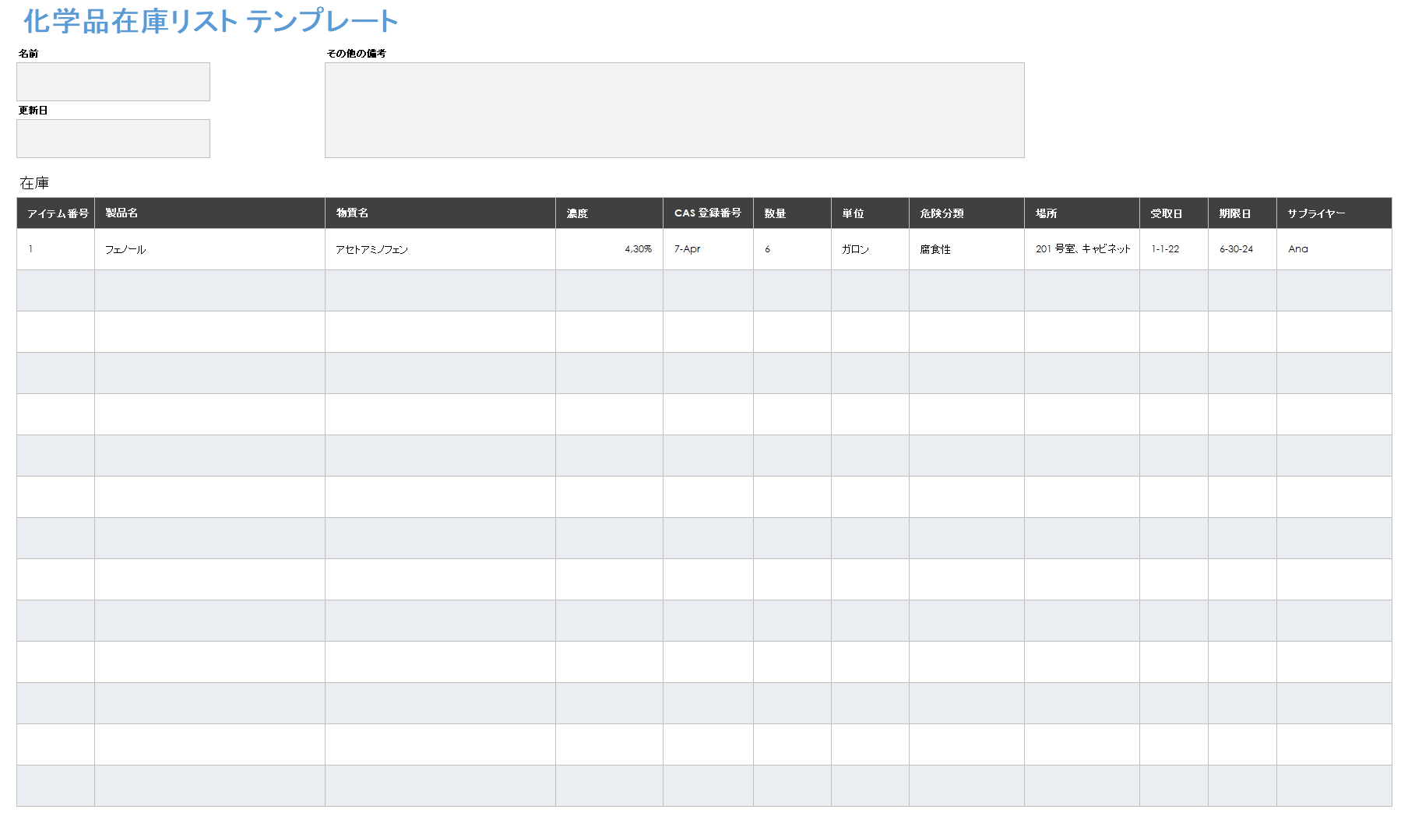Click the その他の備考 notes box
This screenshot has width=1408, height=813.
(x=674, y=110)
